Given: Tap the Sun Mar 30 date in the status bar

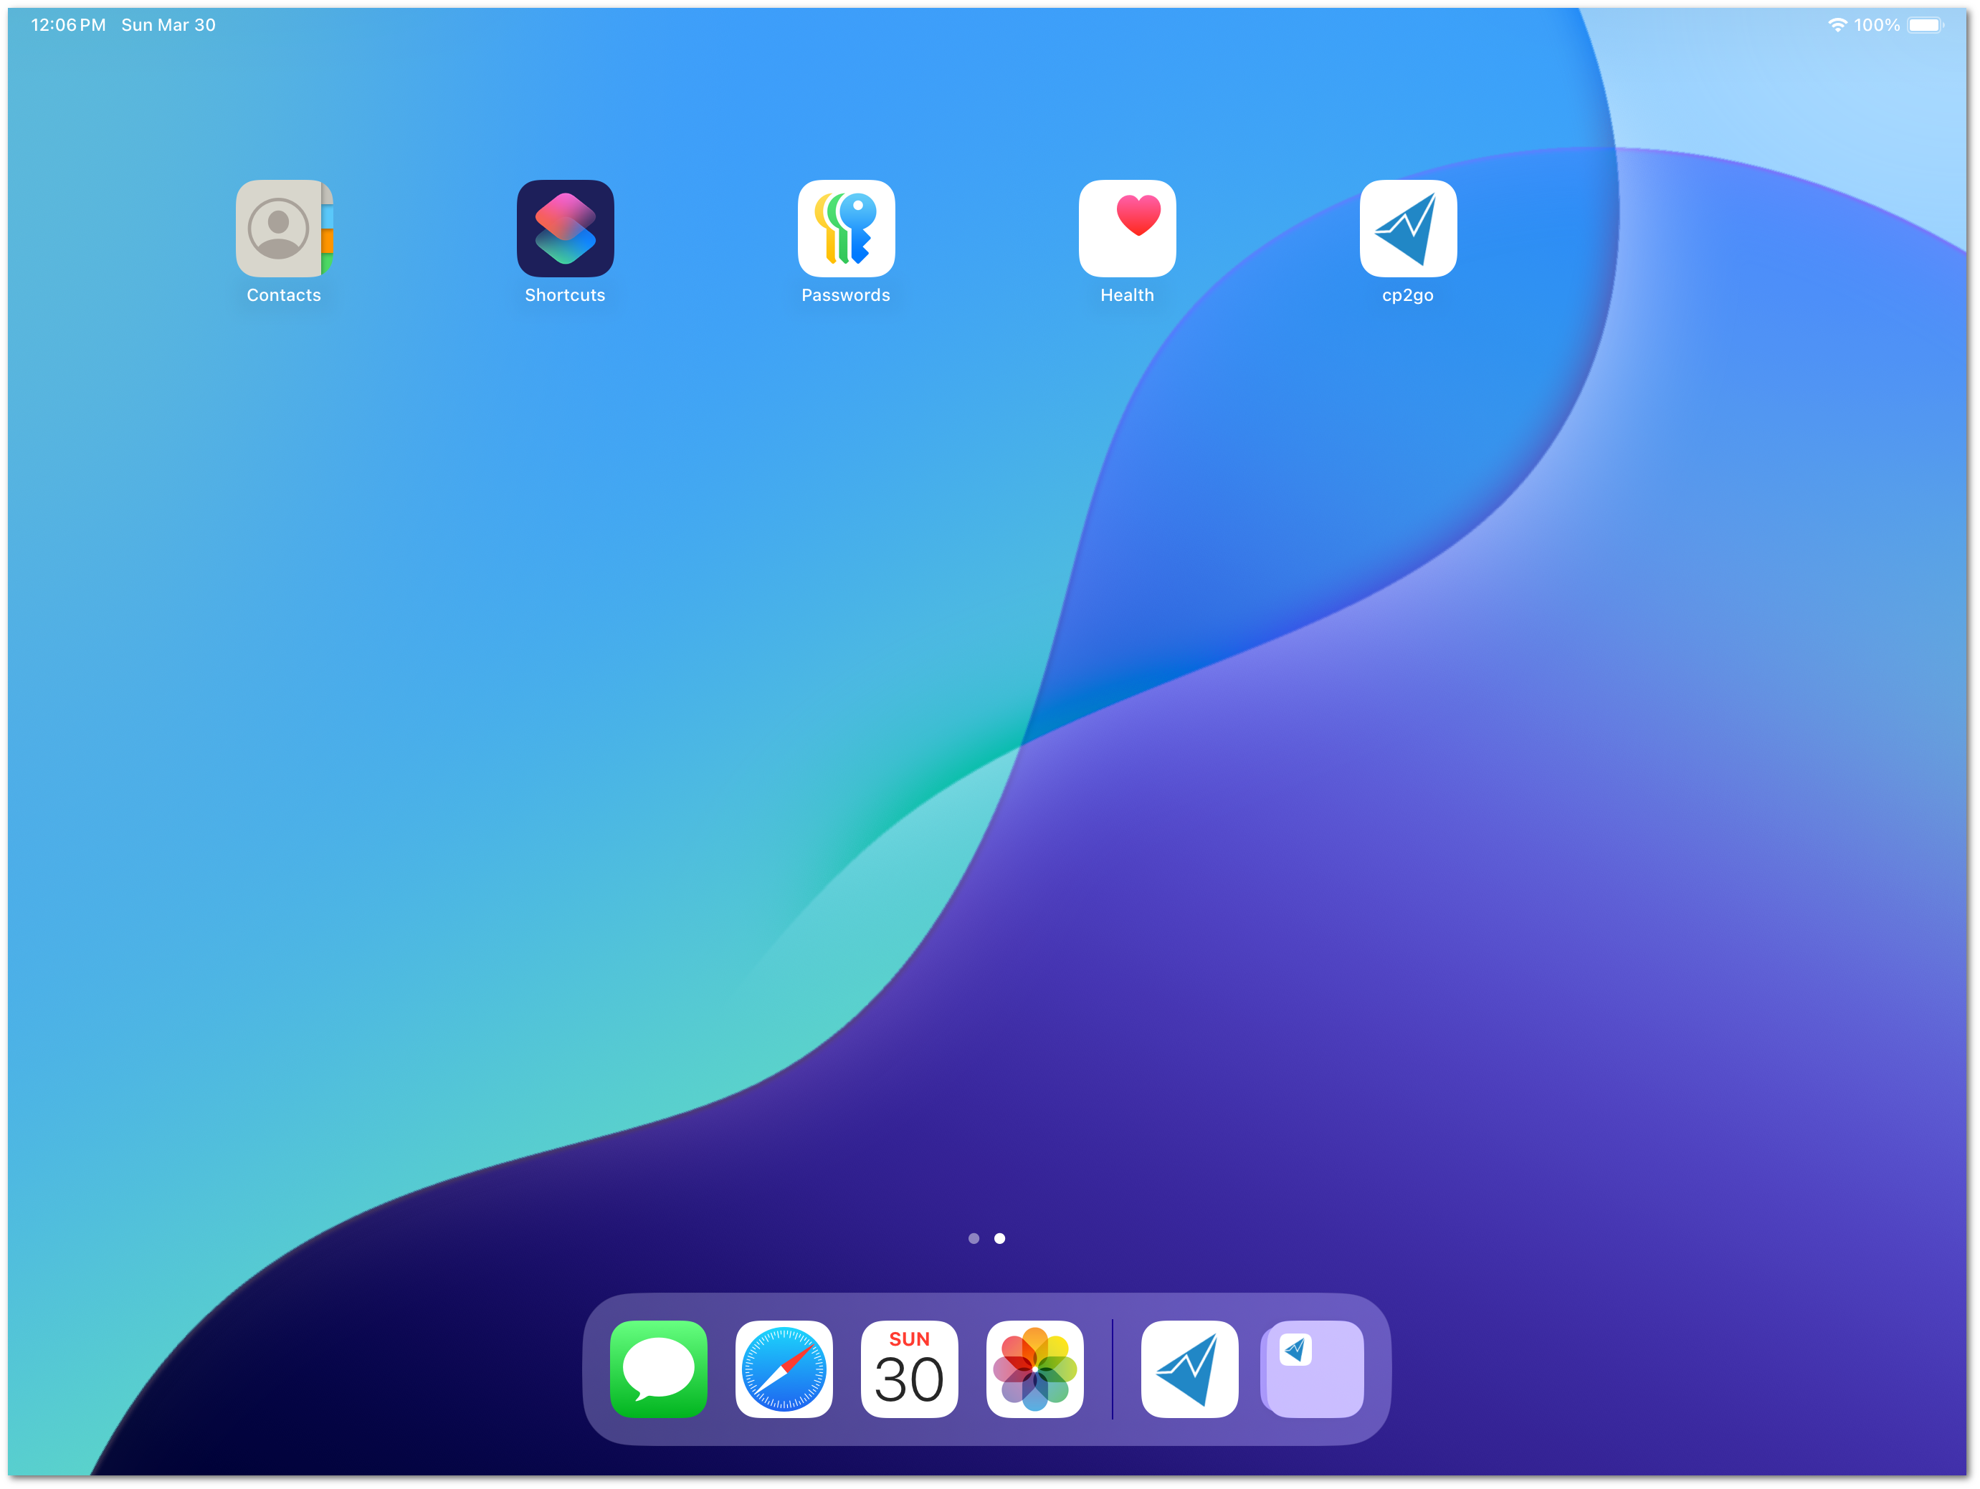Looking at the screenshot, I should 168,25.
